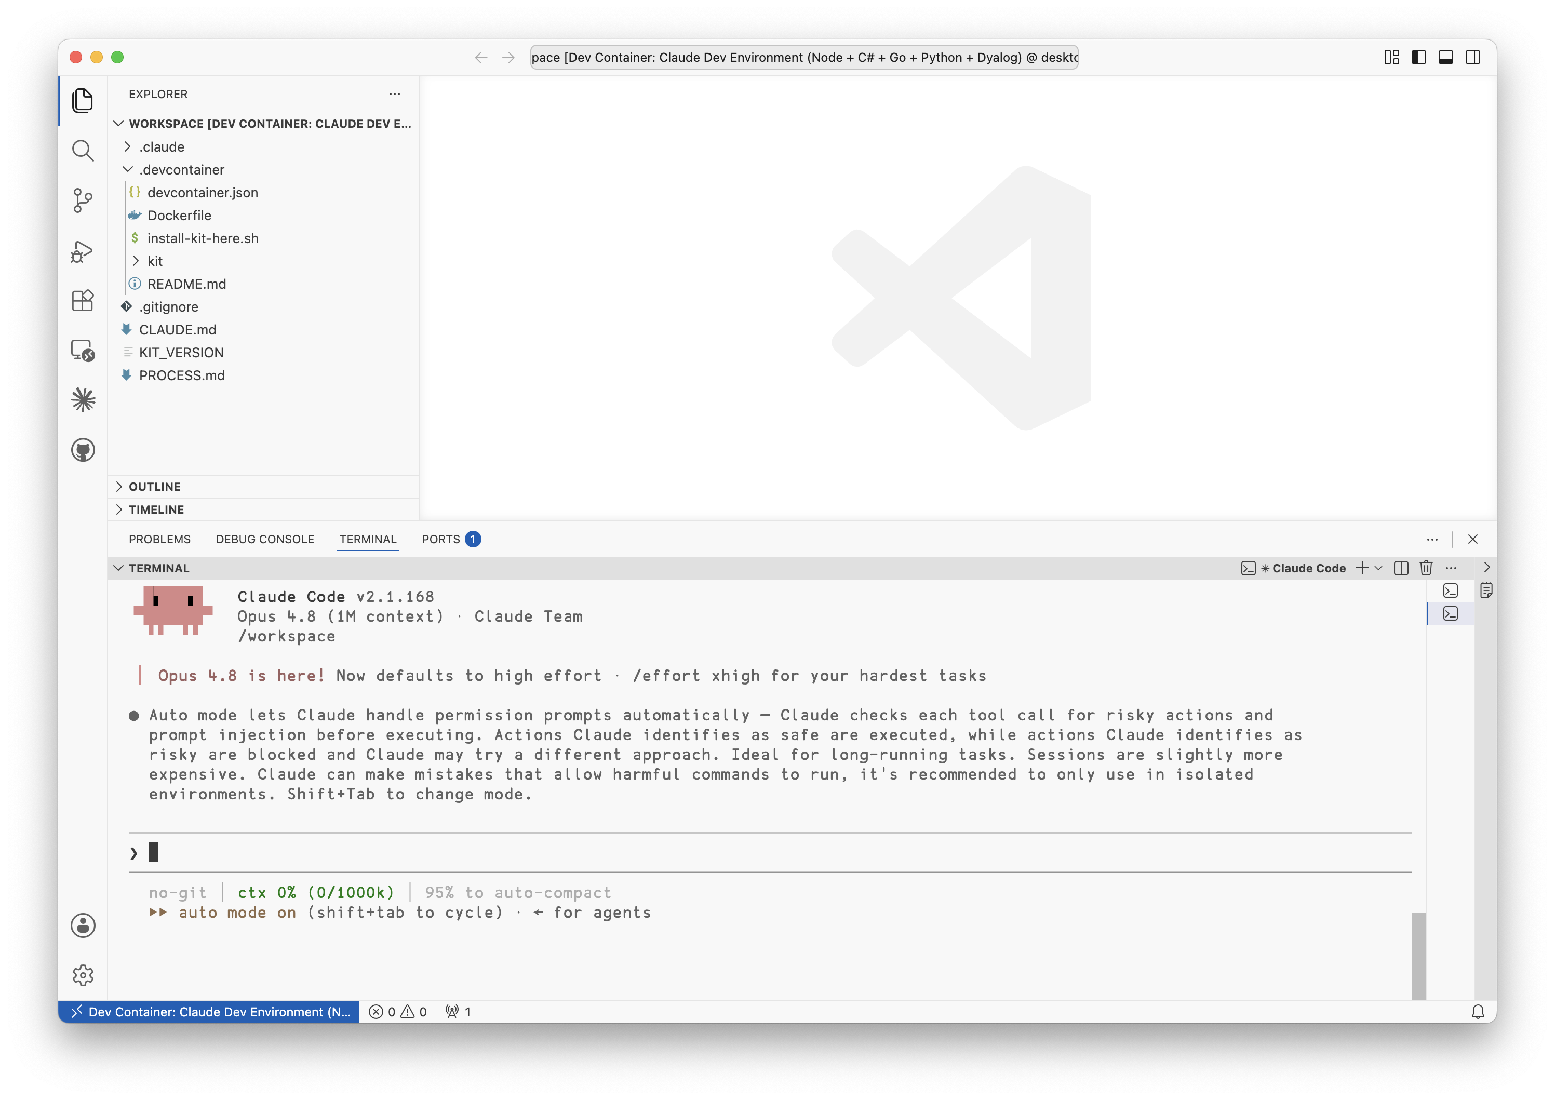1555x1100 pixels.
Task: Switch to the PROBLEMS tab
Action: [160, 539]
